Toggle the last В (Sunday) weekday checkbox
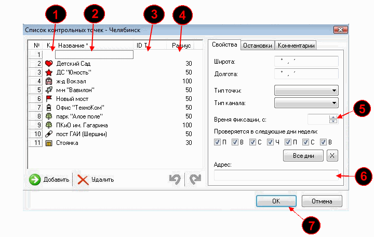This screenshot has width=374, height=237. click(323, 142)
